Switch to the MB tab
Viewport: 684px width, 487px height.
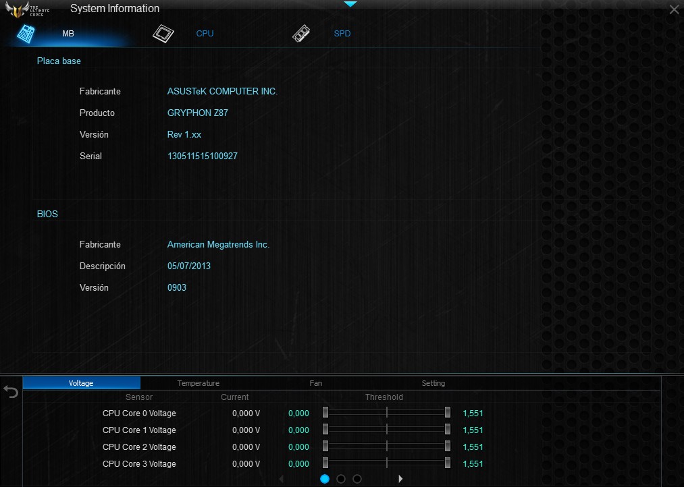[x=68, y=34]
